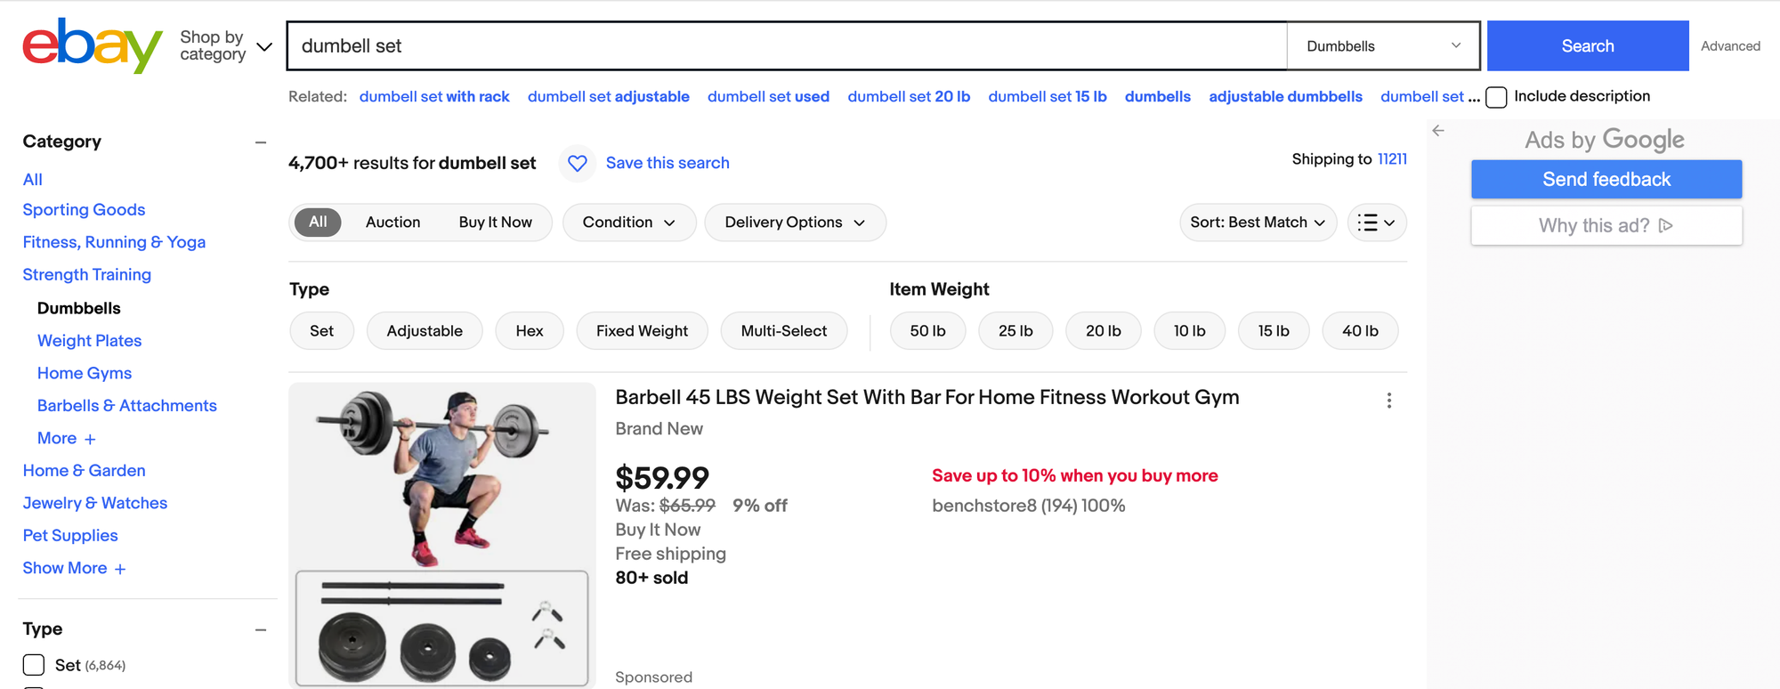Collapse the Category section with the minus icon
This screenshot has width=1780, height=689.
[260, 142]
